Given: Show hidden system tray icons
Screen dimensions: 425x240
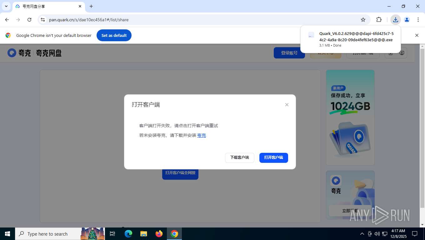Looking at the screenshot, I should pos(362,234).
